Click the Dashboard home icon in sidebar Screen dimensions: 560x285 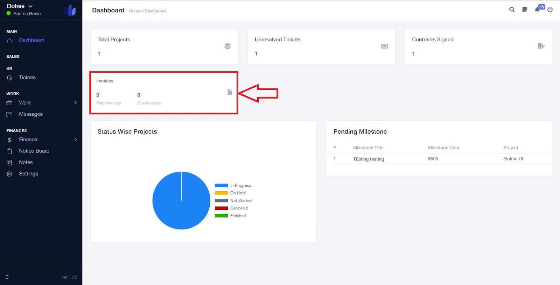[x=9, y=41]
